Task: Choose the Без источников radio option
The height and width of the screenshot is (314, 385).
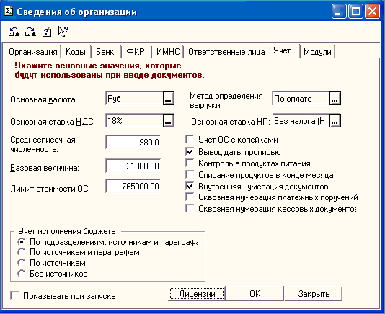Action: pyautogui.click(x=22, y=274)
